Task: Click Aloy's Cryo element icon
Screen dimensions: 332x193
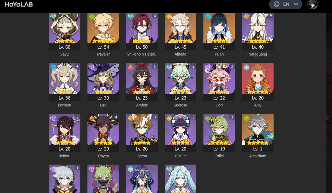Action: 246,67
